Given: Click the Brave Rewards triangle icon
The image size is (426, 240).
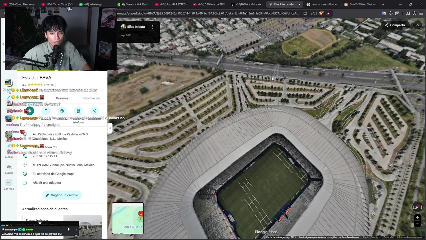Looking at the screenshot, I should [328, 13].
